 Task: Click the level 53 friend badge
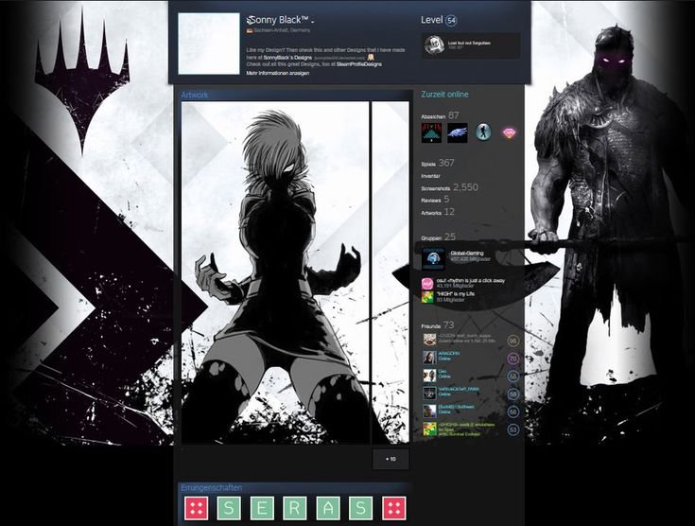pos(513,430)
